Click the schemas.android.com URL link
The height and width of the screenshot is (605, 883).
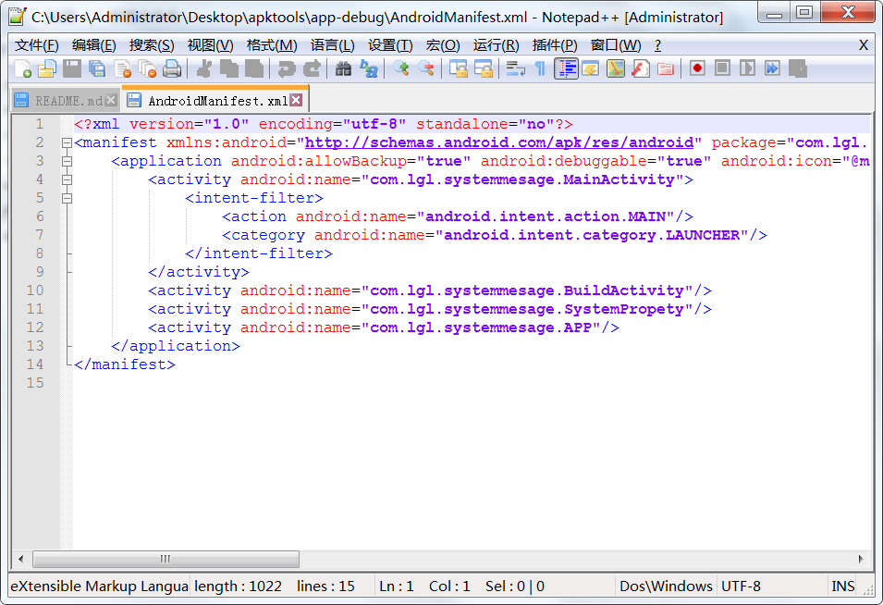(499, 142)
